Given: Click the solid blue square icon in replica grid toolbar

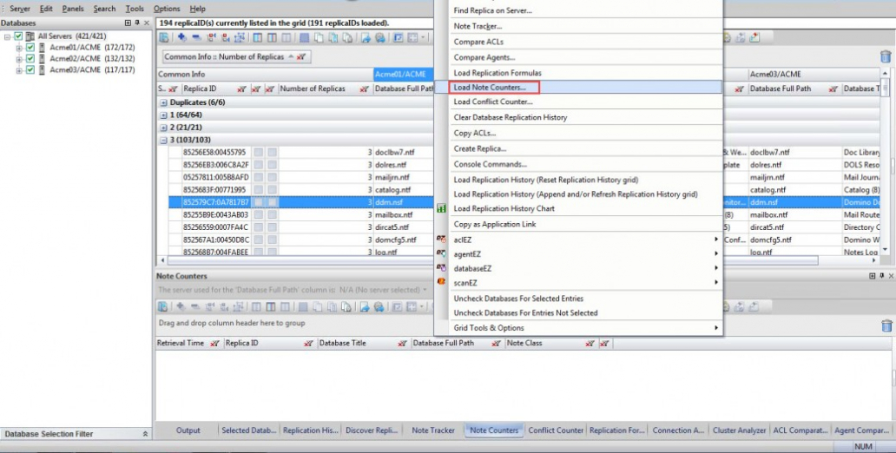Looking at the screenshot, I should (304, 37).
